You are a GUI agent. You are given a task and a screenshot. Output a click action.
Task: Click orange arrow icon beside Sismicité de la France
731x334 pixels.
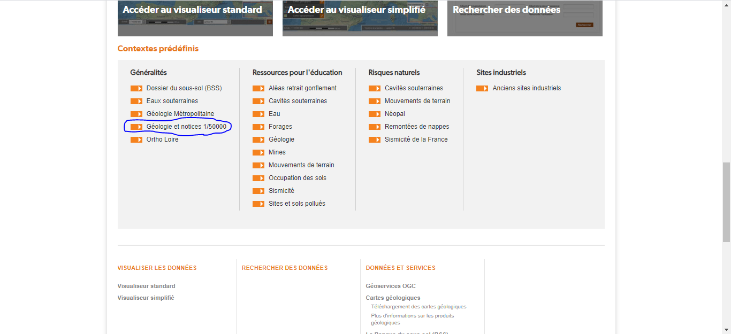coord(375,139)
